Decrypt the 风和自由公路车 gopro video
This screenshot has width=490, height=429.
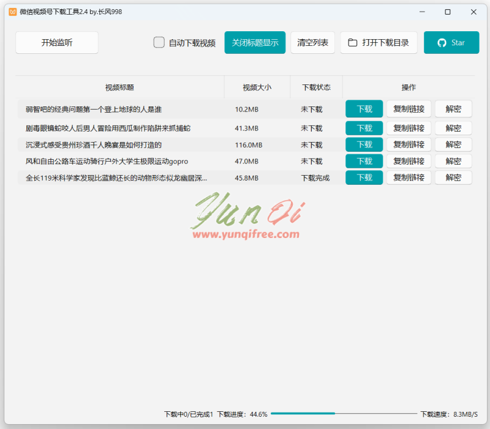click(453, 161)
